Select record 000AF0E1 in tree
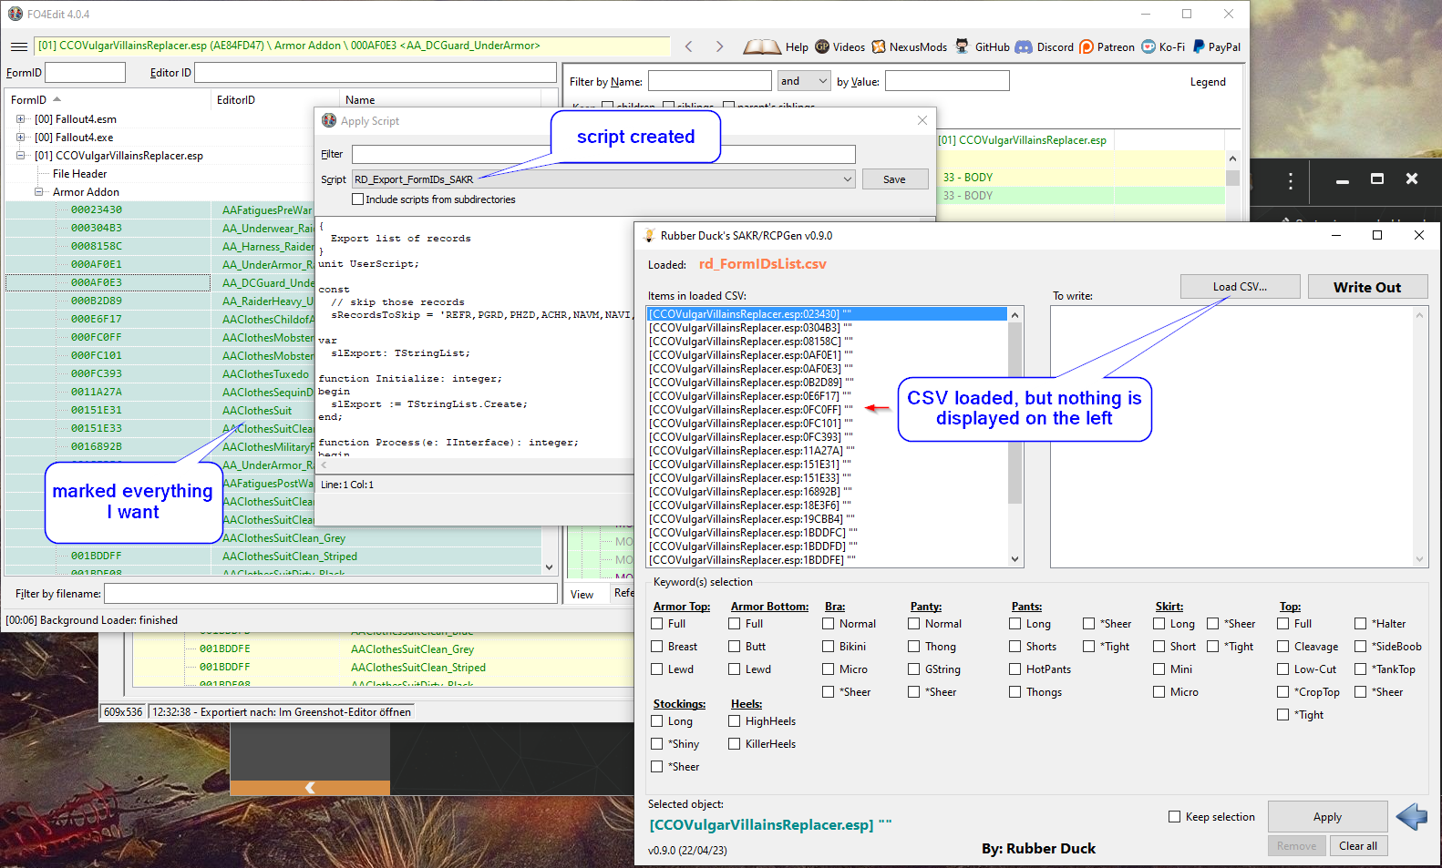This screenshot has width=1442, height=868. click(x=96, y=264)
